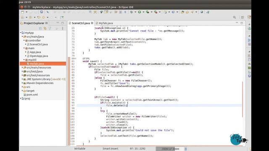Expand src/main/resources folder
The width and height of the screenshot is (269, 151).
(22, 68)
